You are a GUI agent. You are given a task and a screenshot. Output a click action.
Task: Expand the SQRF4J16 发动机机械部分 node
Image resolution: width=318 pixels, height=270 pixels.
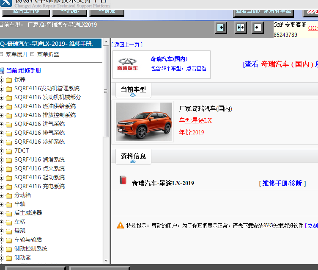pyautogui.click(x=2, y=98)
